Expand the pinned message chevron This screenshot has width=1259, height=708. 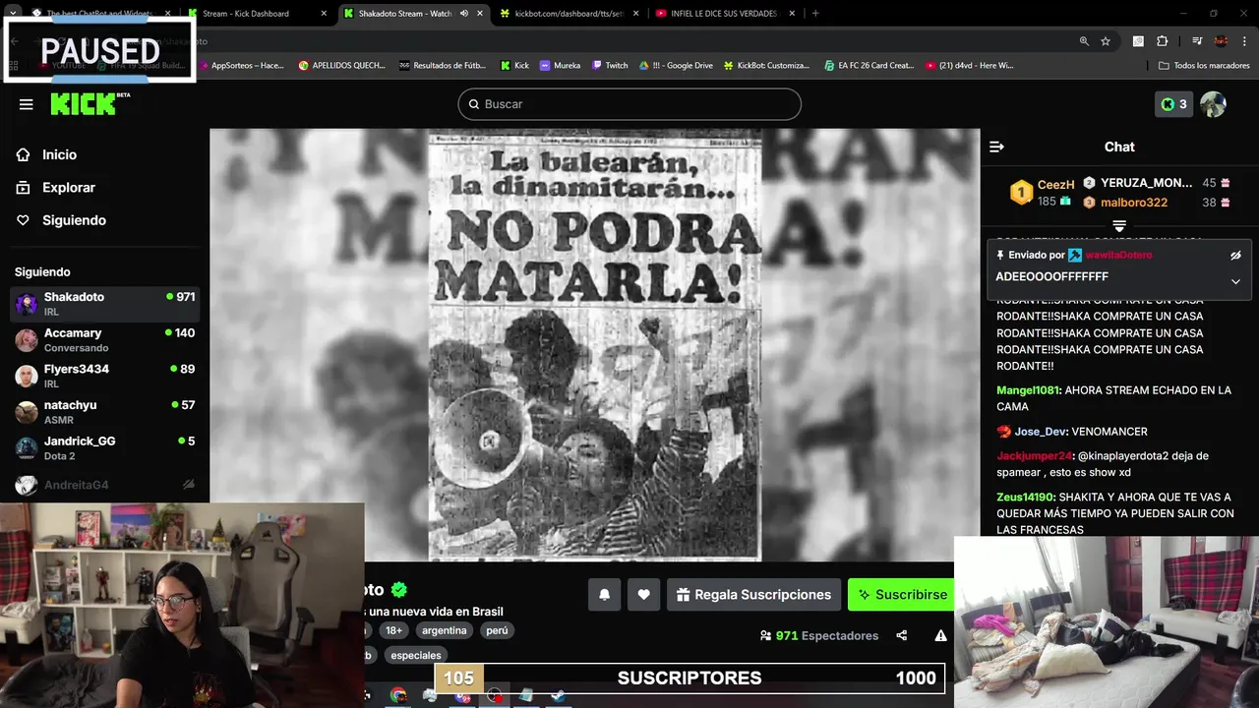[1235, 281]
